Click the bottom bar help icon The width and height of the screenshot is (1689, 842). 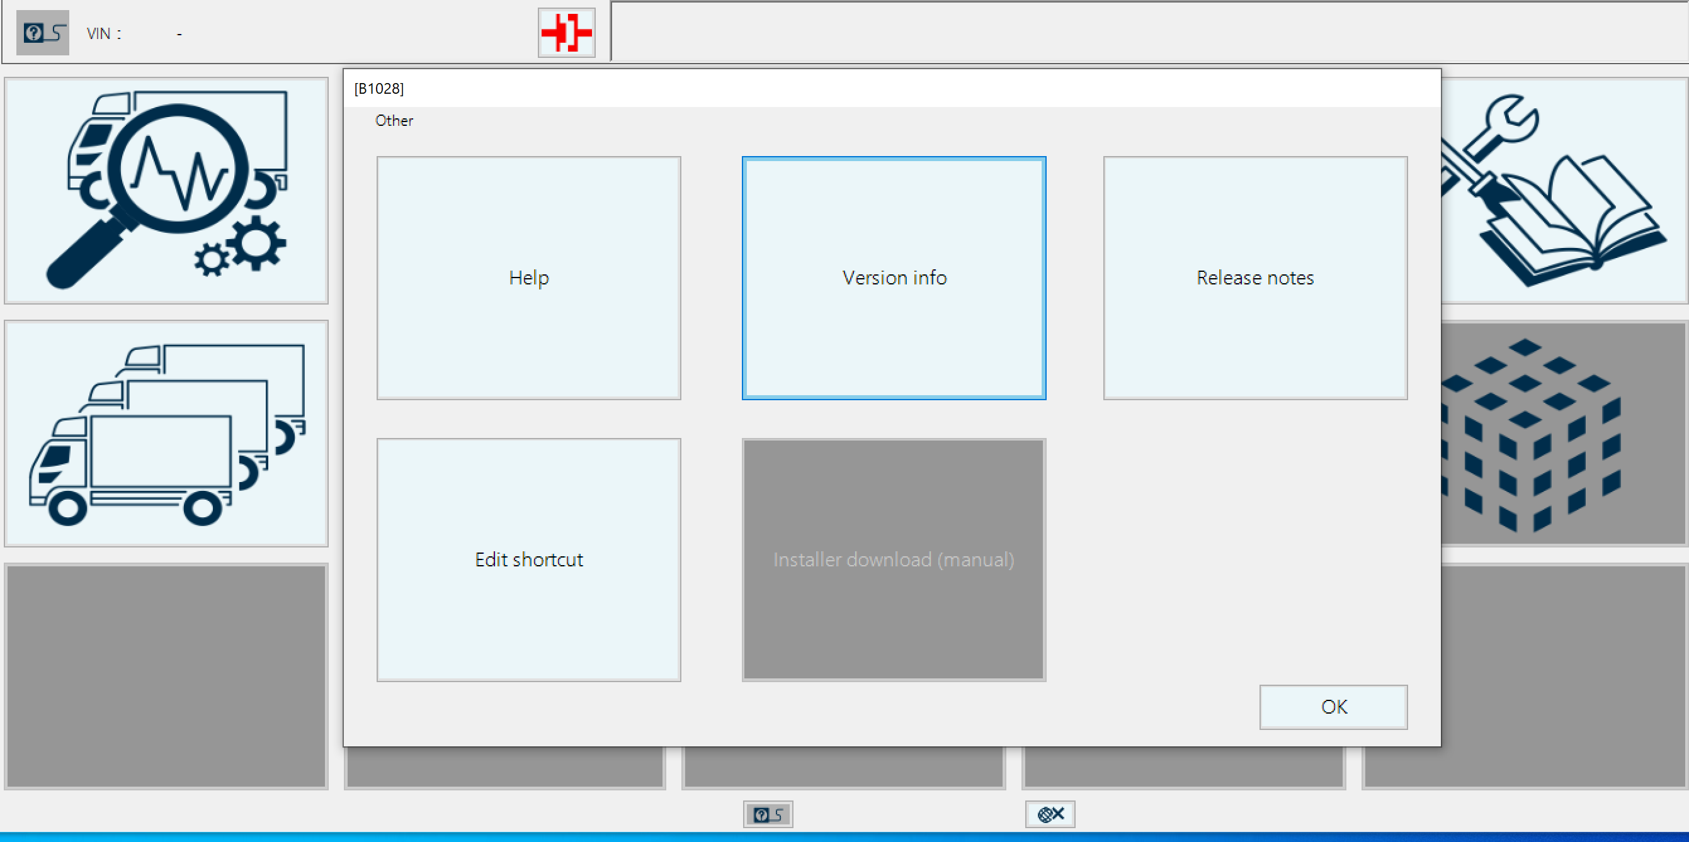point(768,814)
